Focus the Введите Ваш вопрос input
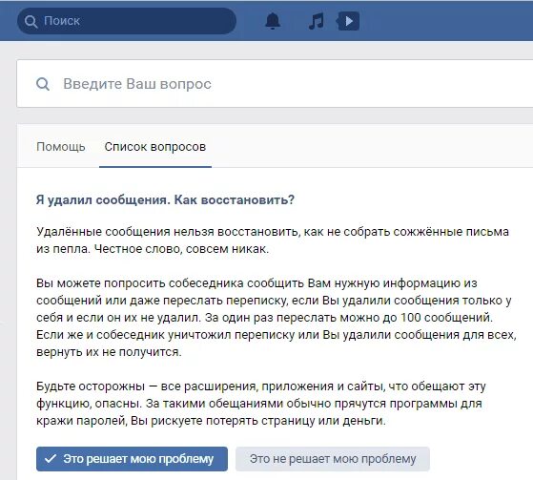The height and width of the screenshot is (480, 533). (x=275, y=84)
